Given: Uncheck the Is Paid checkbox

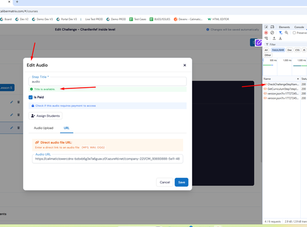Looking at the screenshot, I should (31, 98).
